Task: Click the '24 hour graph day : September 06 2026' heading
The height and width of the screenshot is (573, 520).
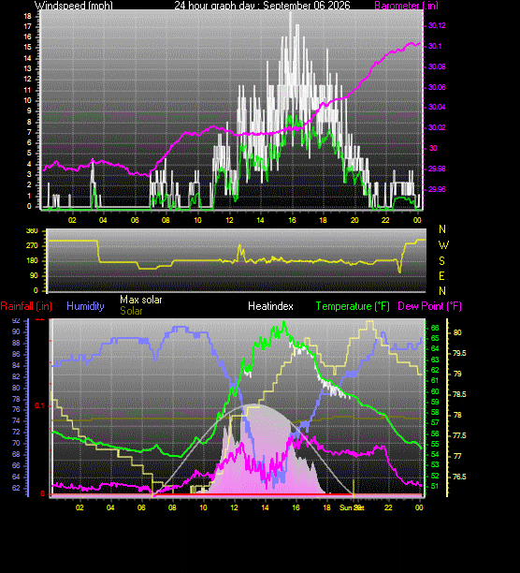Action: point(262,5)
